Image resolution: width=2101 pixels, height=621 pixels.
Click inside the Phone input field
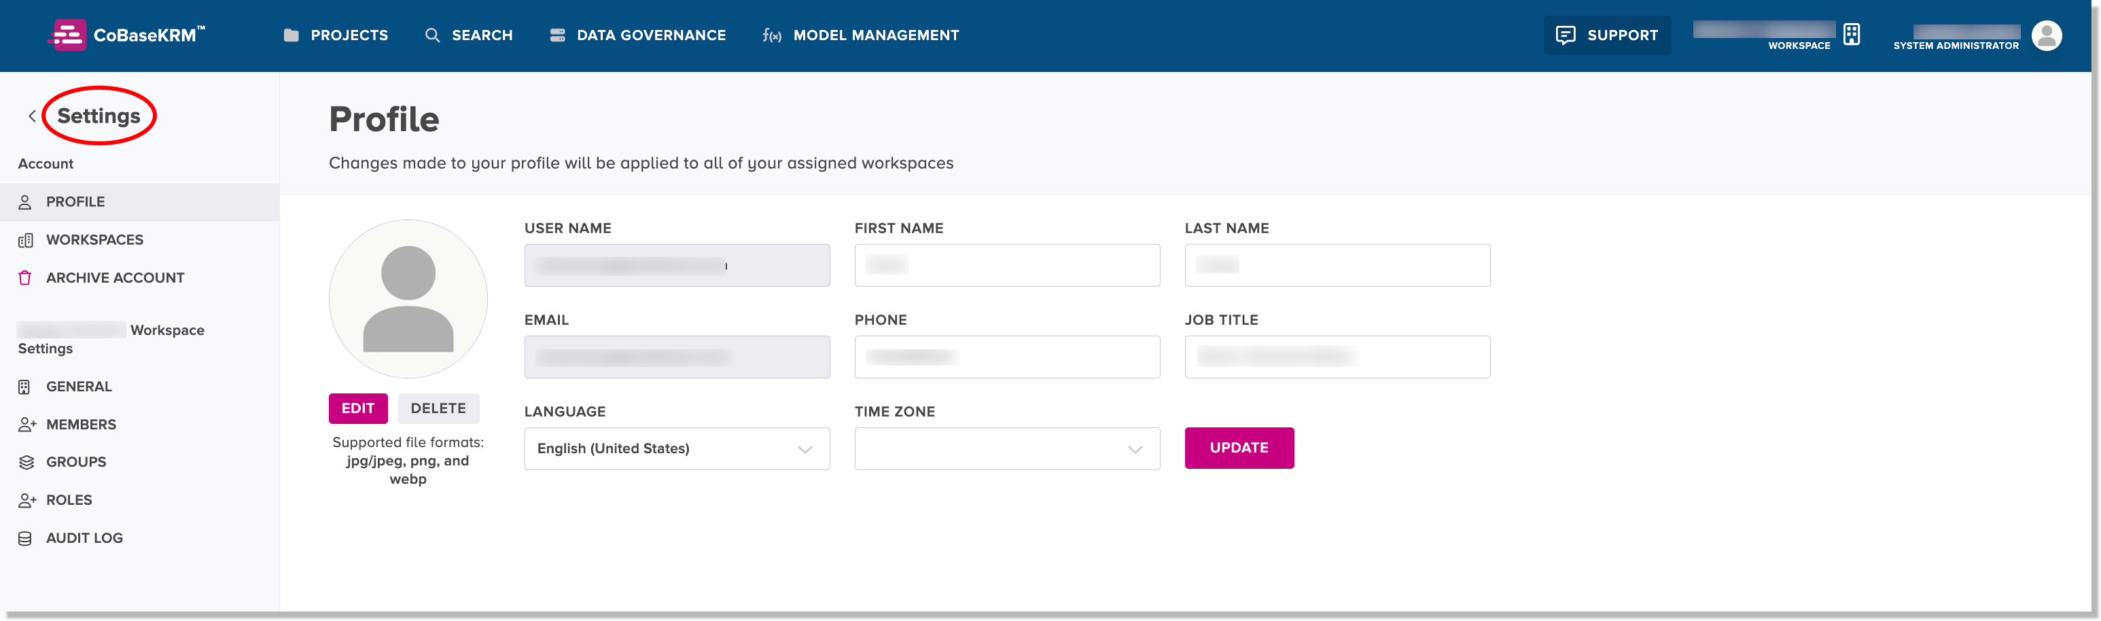click(1006, 357)
